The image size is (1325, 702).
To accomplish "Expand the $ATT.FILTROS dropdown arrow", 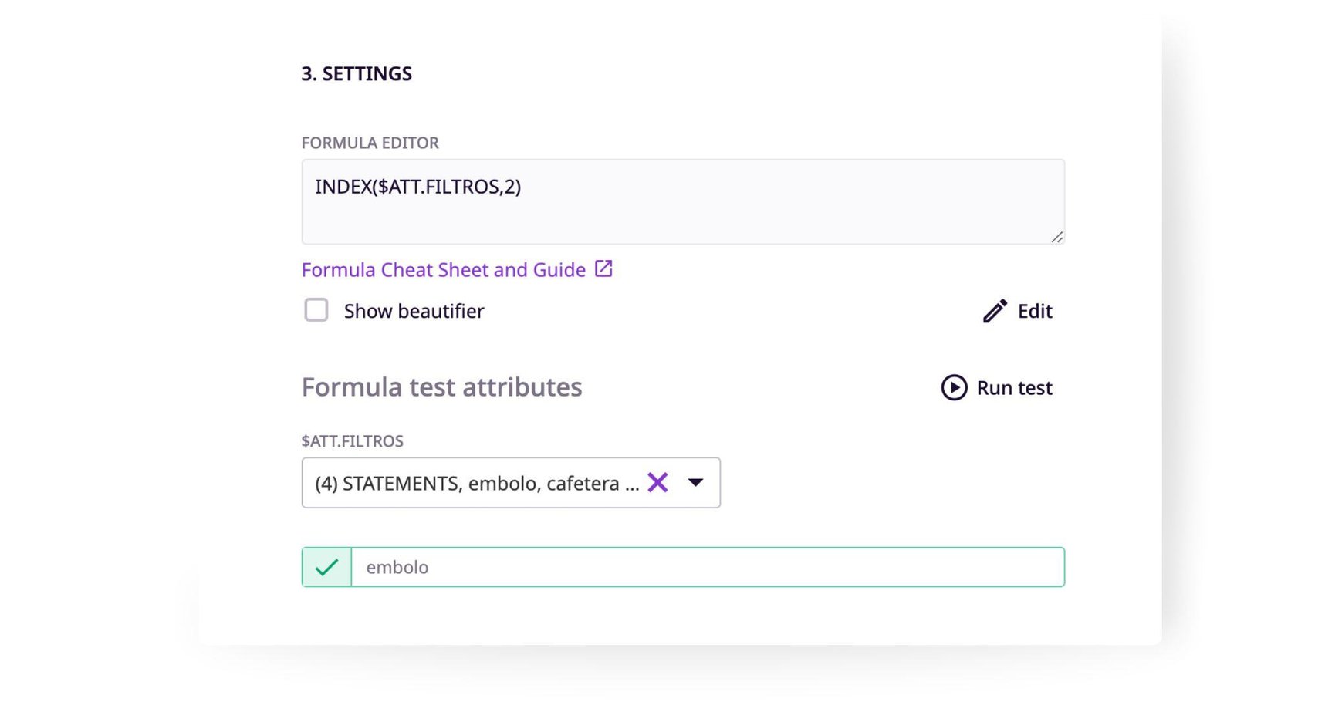I will tap(695, 483).
